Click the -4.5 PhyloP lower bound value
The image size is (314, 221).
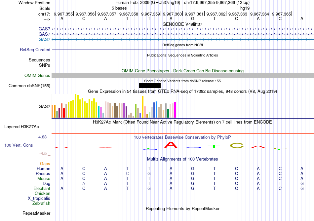pos(43,154)
